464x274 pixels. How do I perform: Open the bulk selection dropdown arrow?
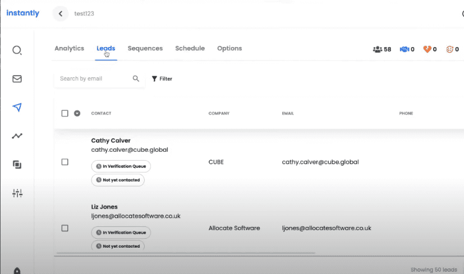[77, 113]
